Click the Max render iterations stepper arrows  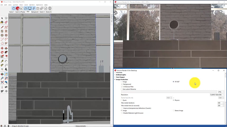tap(223, 103)
